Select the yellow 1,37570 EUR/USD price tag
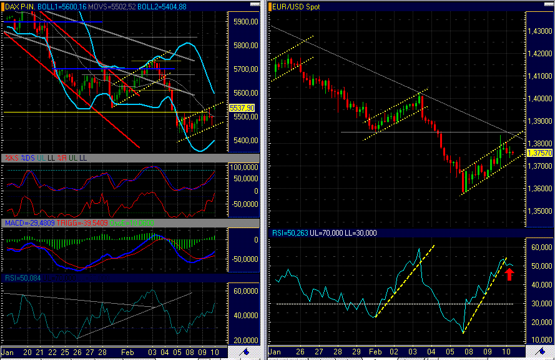 [x=540, y=153]
